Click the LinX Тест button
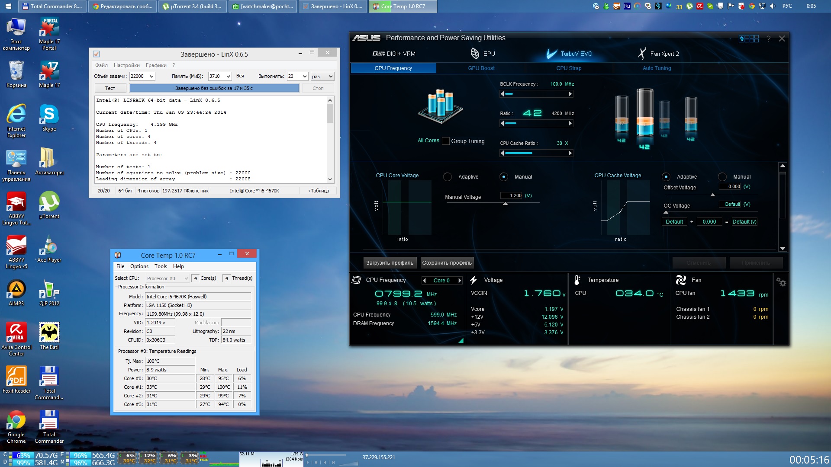Screen dimensions: 831x467 (x=110, y=88)
